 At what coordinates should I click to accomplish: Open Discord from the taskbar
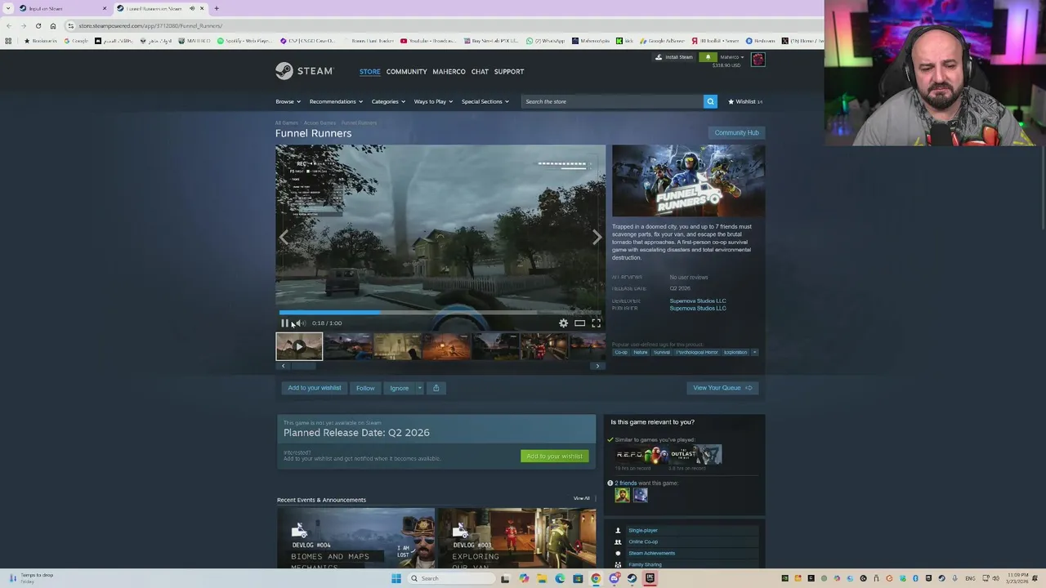click(x=614, y=578)
